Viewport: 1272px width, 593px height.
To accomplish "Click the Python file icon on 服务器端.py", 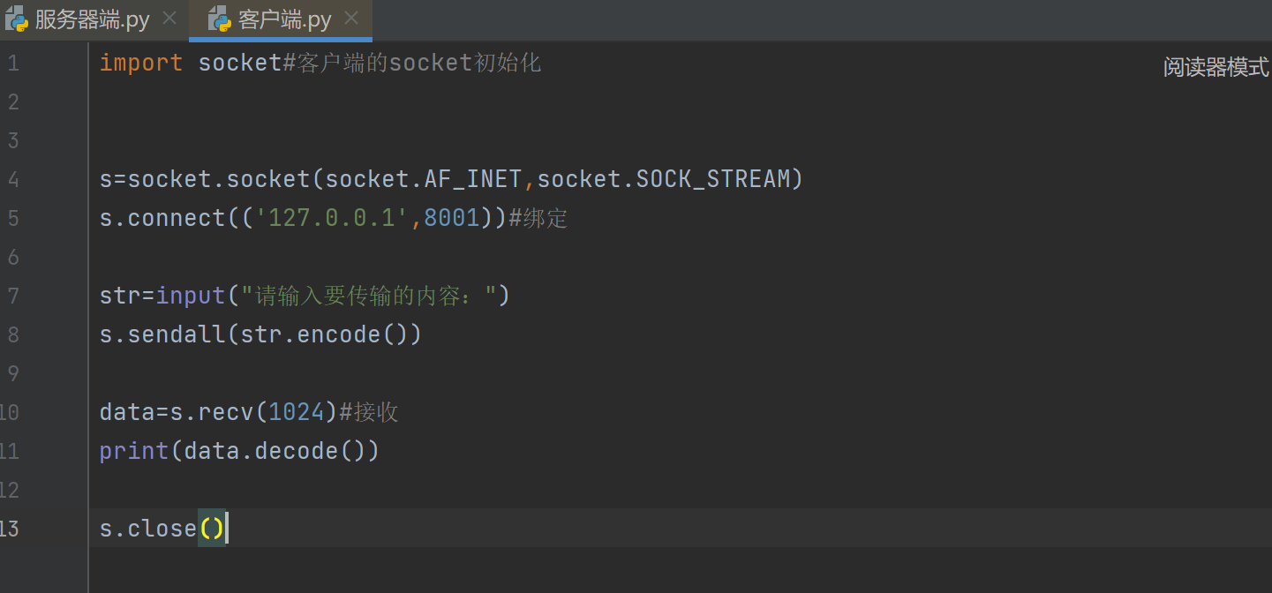I will [17, 19].
